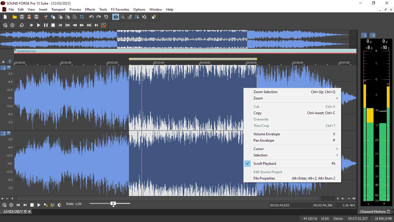394x222 pixels.
Task: Open the Tools menu
Action: point(103,10)
